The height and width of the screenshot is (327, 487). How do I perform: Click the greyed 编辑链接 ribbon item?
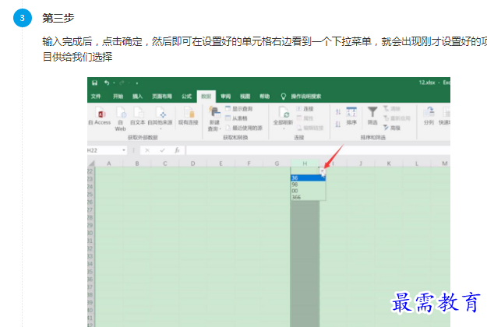coord(310,128)
